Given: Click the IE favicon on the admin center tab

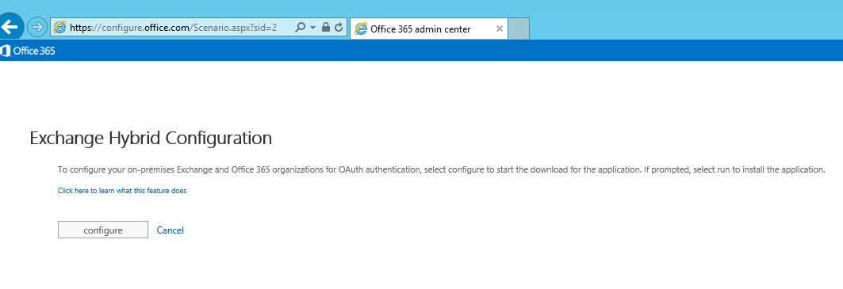Looking at the screenshot, I should [362, 29].
